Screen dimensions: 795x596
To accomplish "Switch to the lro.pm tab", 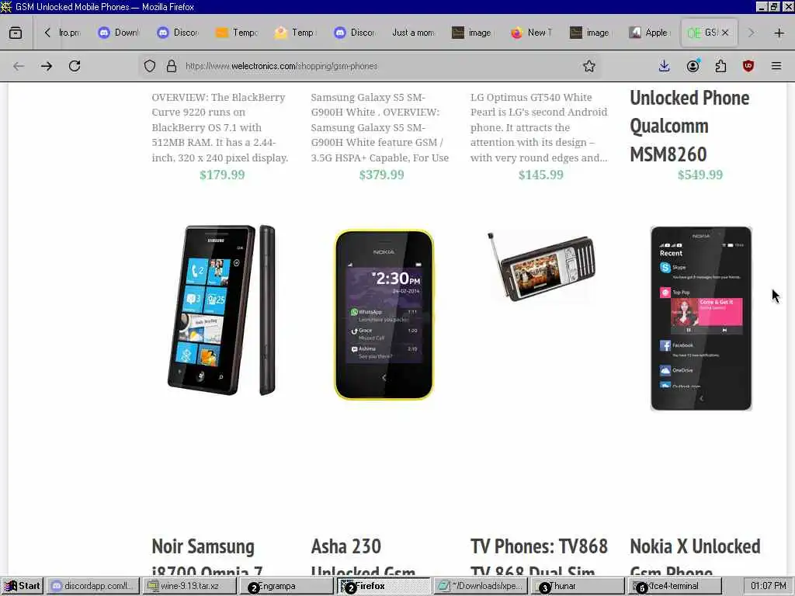I will pyautogui.click(x=70, y=33).
